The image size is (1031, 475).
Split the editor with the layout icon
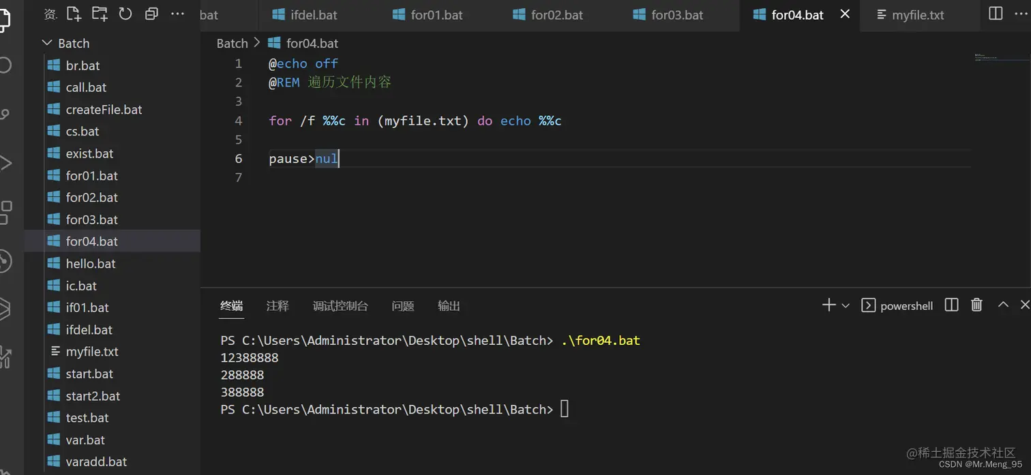pyautogui.click(x=996, y=14)
